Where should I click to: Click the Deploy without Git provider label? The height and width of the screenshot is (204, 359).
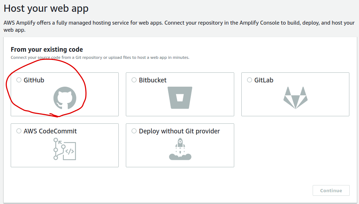(x=179, y=131)
